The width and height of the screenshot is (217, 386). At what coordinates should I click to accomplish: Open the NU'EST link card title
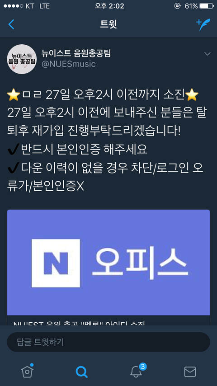80,323
